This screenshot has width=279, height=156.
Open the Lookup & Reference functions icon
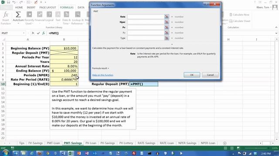click(78, 14)
